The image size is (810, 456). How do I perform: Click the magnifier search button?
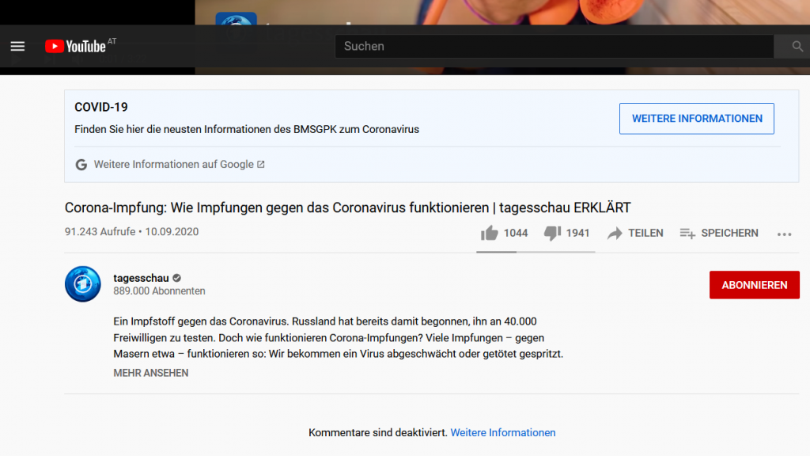797,47
